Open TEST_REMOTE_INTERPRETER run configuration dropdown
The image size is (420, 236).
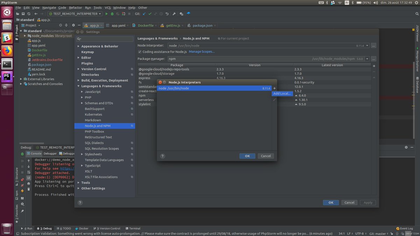(x=75, y=14)
